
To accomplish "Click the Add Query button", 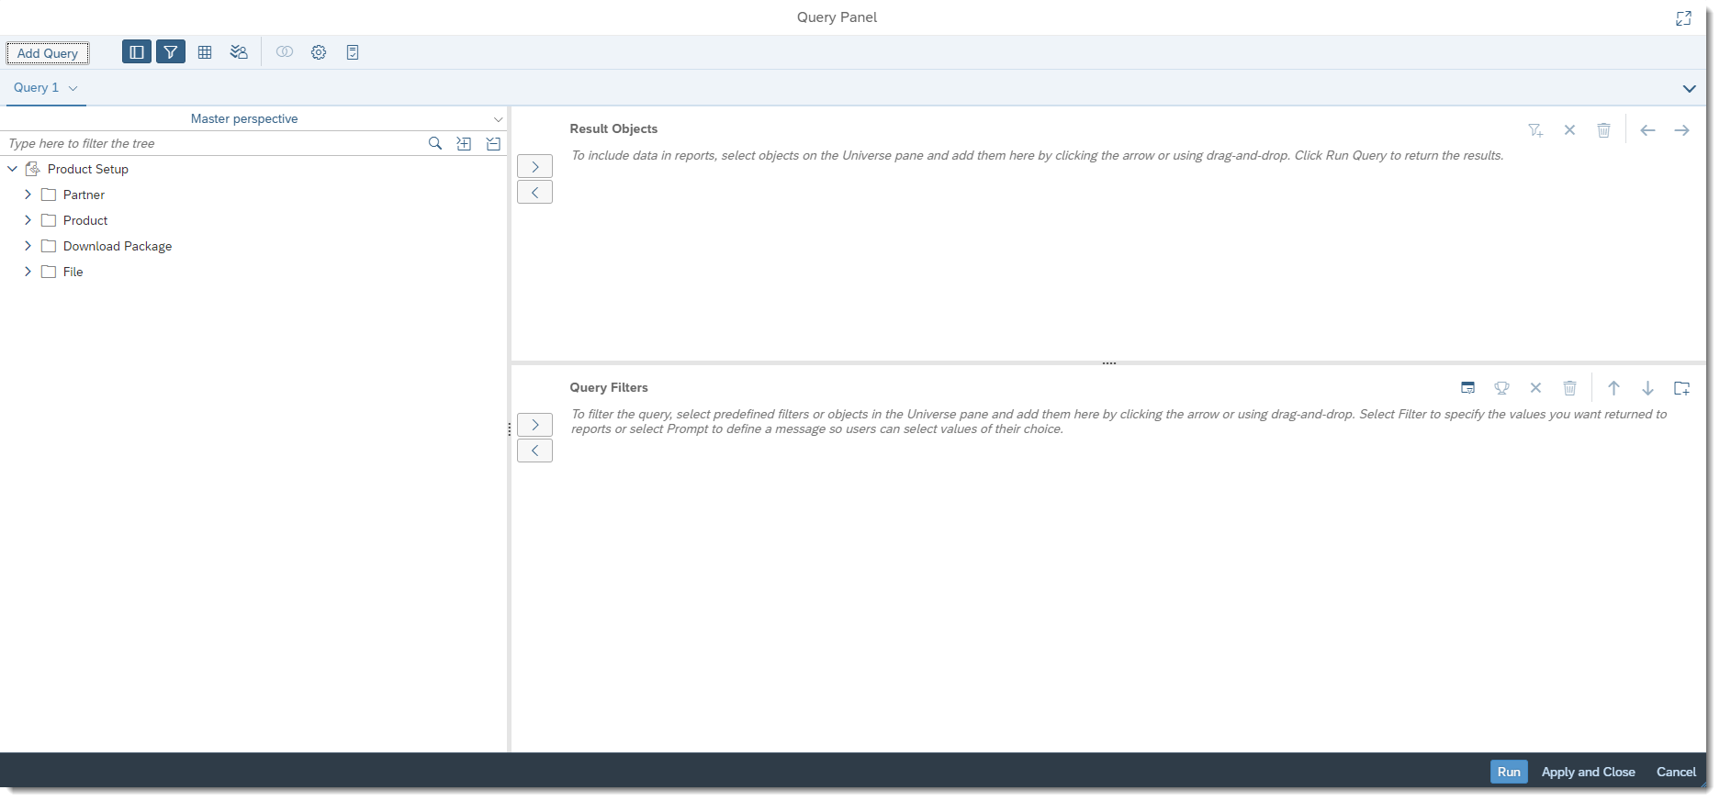I will [x=48, y=53].
